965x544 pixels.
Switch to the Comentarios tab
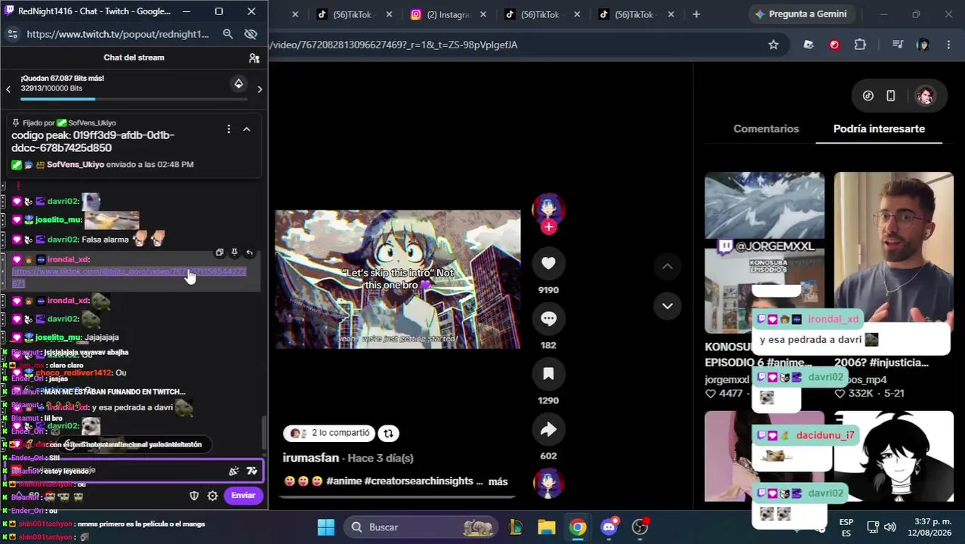(766, 129)
